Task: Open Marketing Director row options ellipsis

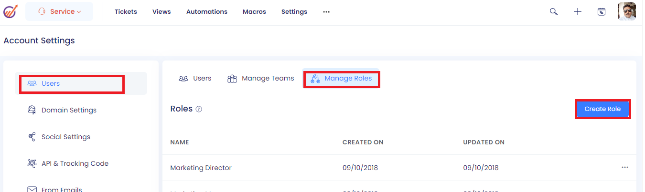Action: 625,167
